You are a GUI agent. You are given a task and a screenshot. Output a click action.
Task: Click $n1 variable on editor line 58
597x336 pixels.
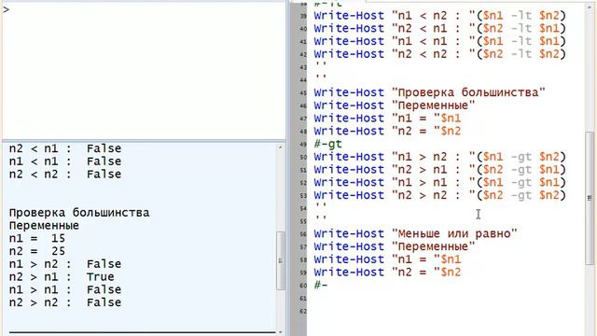pyautogui.click(x=451, y=259)
